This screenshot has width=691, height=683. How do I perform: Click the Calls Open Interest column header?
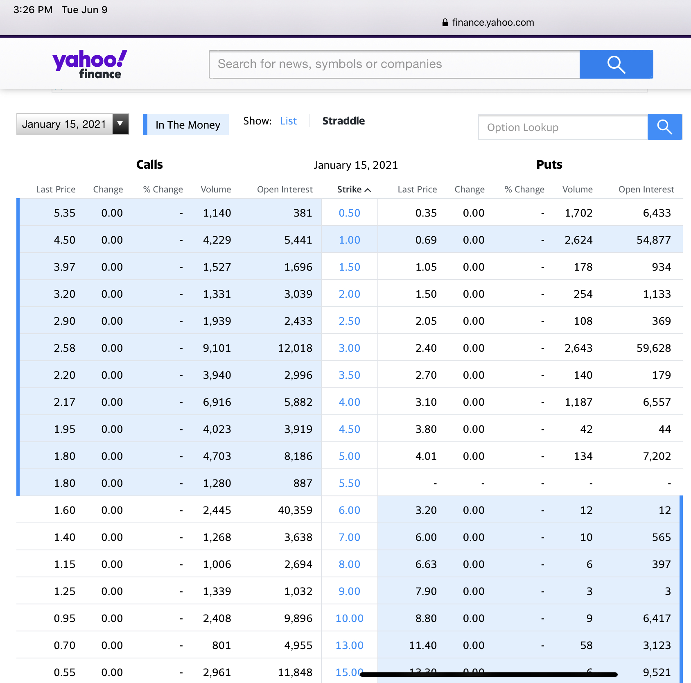pyautogui.click(x=285, y=190)
